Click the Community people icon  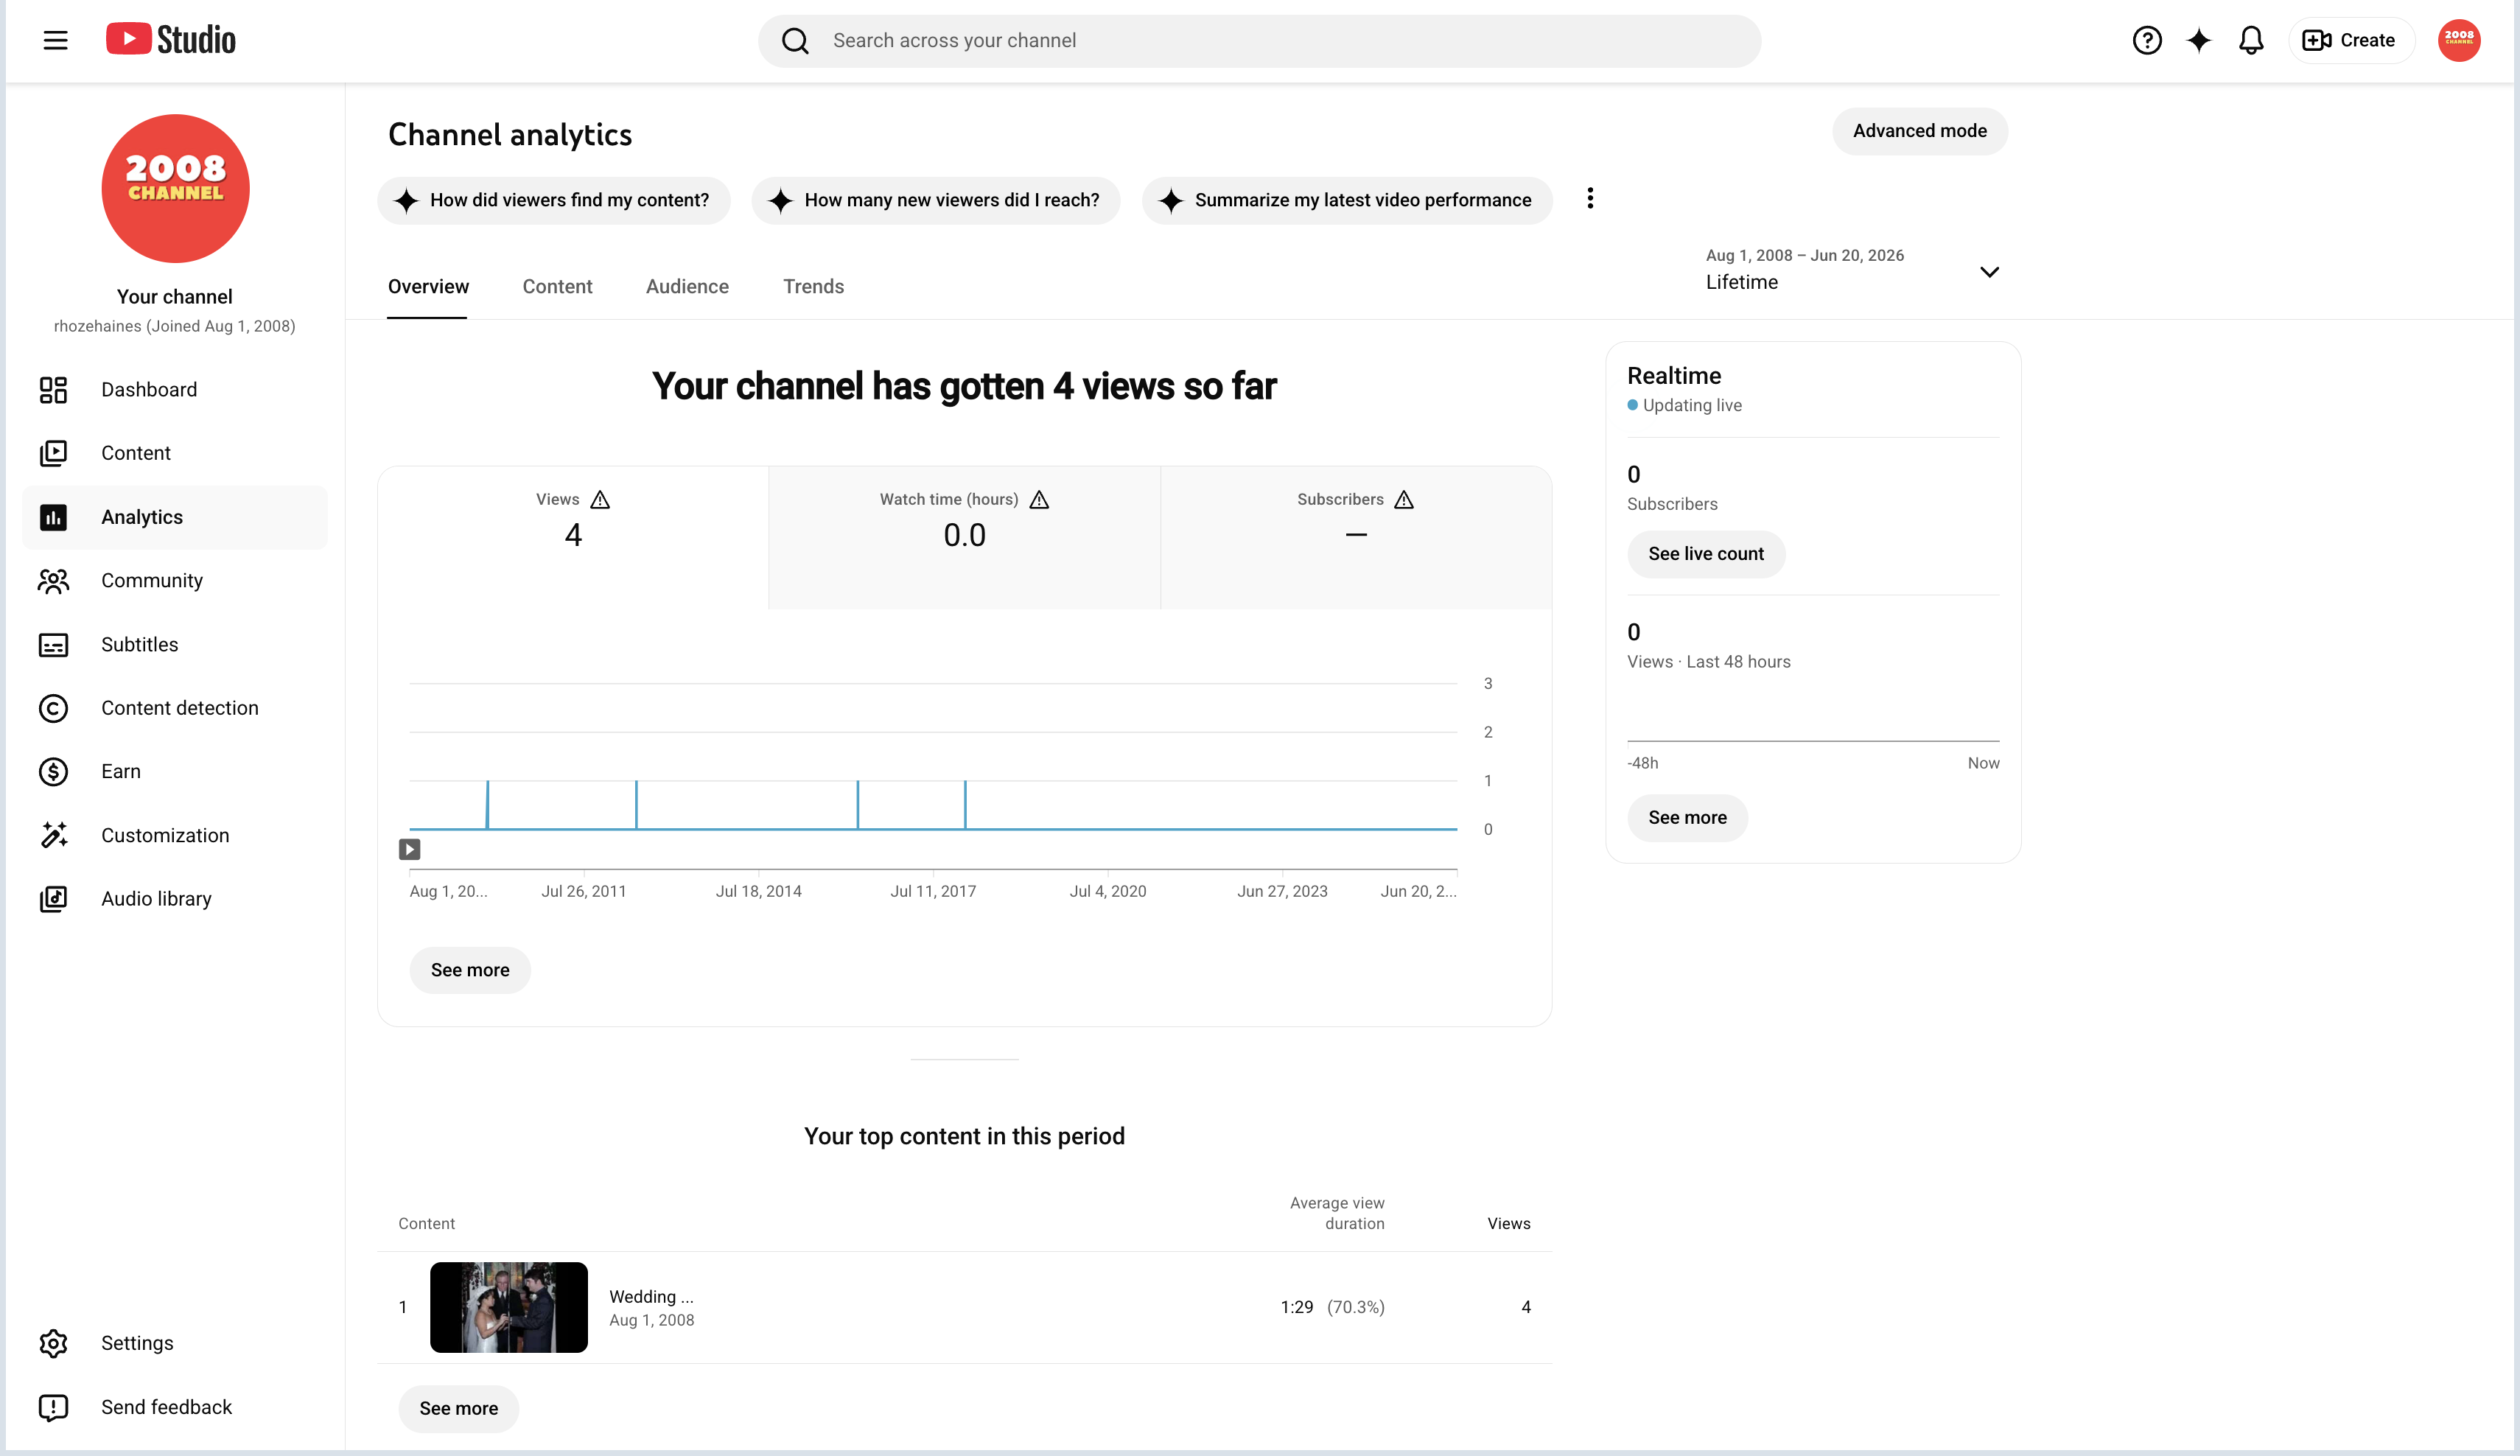click(x=53, y=581)
